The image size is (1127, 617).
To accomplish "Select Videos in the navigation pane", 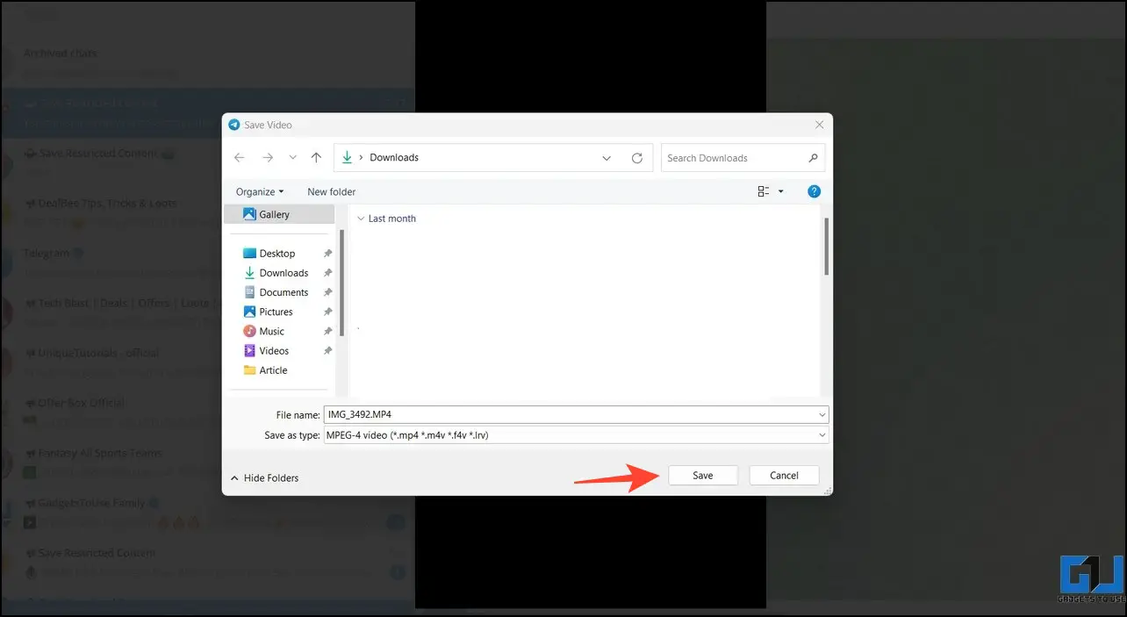I will (274, 350).
